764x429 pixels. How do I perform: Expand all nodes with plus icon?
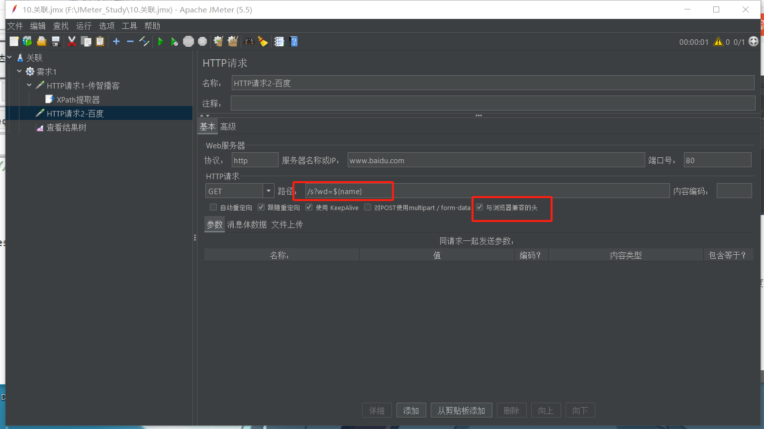[x=116, y=41]
